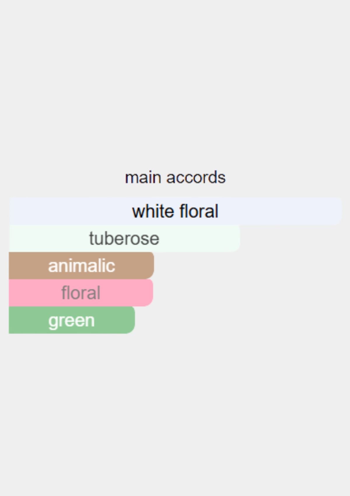Screen dimensions: 350x496
Task: Click the 'tuberose' text label
Action: coord(124,238)
